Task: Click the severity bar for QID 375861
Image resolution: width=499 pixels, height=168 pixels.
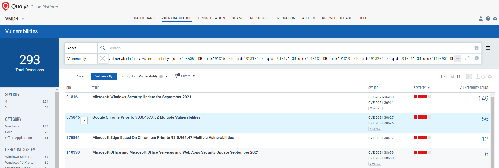Action: [422, 137]
